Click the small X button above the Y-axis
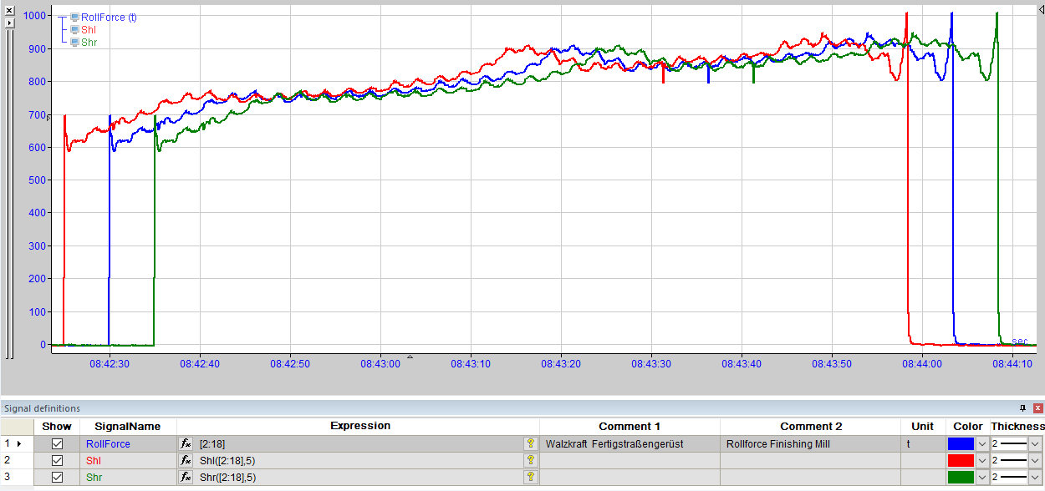This screenshot has width=1045, height=491. point(10,11)
